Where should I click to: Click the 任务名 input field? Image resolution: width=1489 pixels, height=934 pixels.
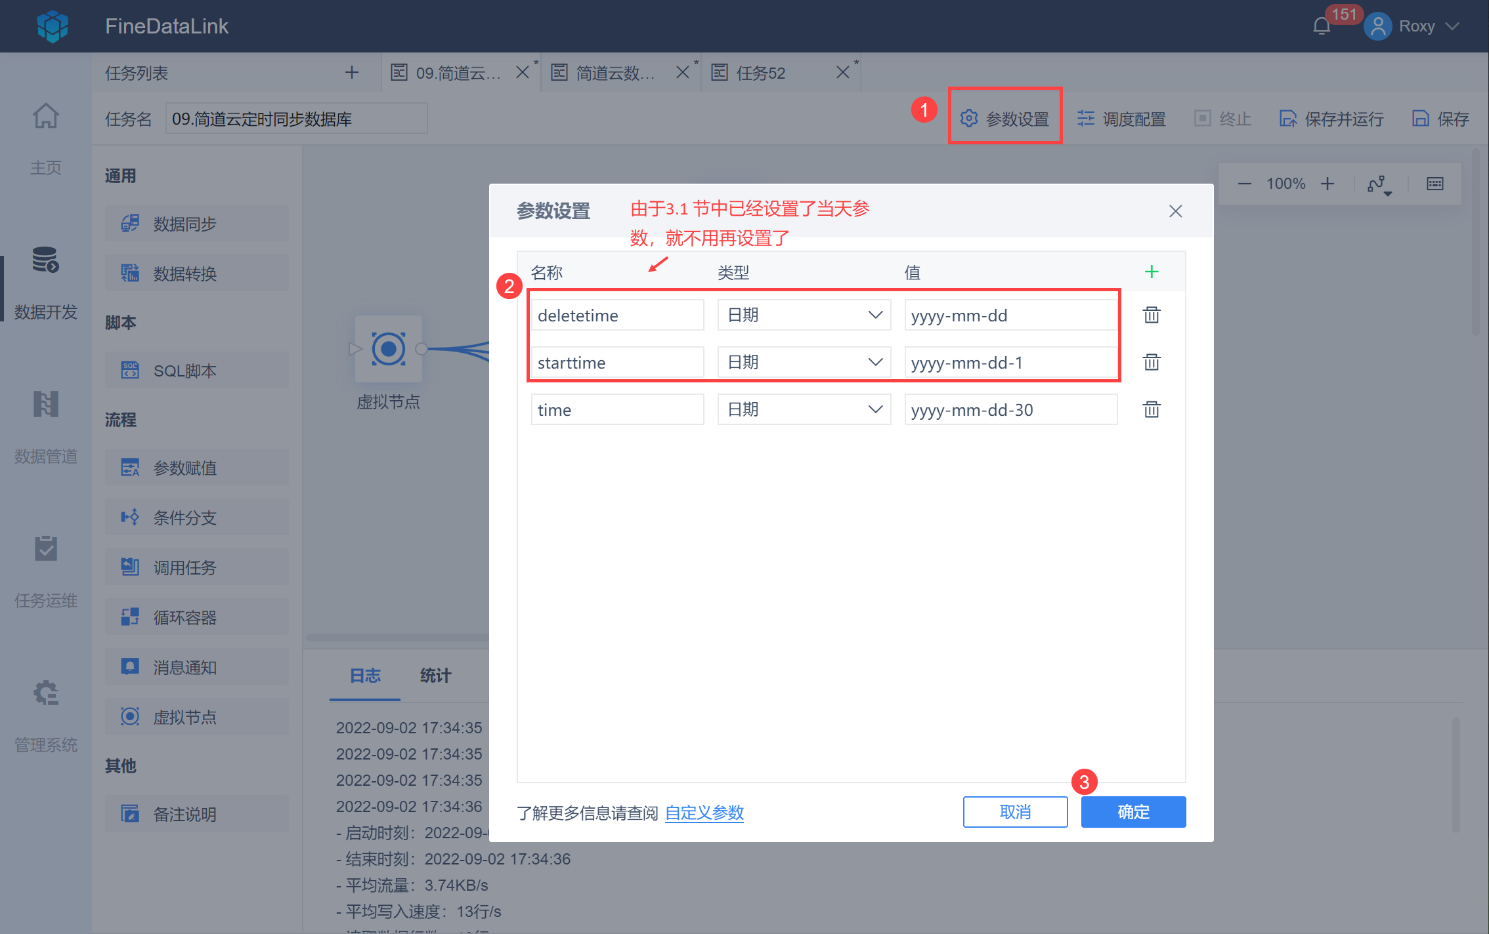tap(297, 119)
